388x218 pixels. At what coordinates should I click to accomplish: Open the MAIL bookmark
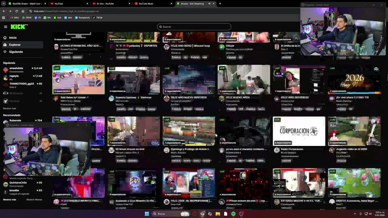point(15,18)
